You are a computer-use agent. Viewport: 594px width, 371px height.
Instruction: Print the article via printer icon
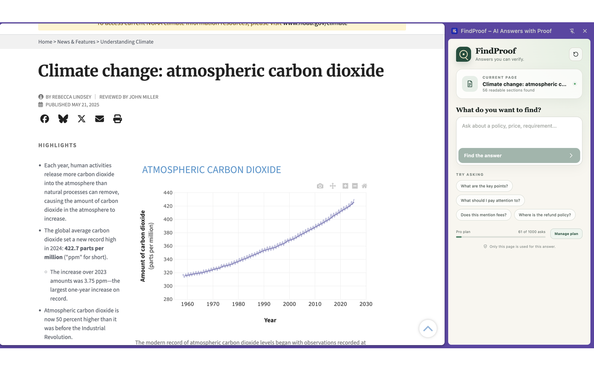(x=117, y=119)
